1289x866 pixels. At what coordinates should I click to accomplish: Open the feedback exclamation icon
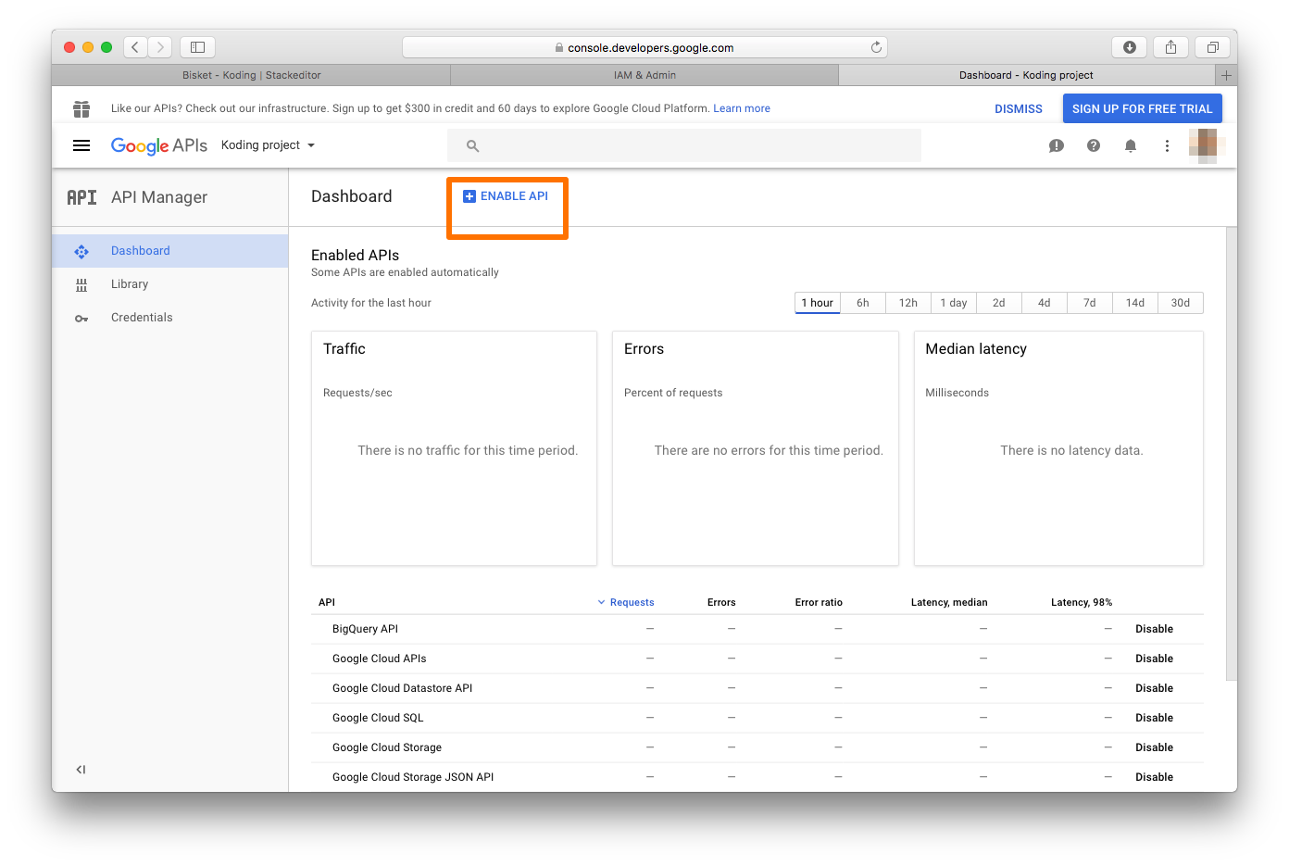[x=1056, y=145]
